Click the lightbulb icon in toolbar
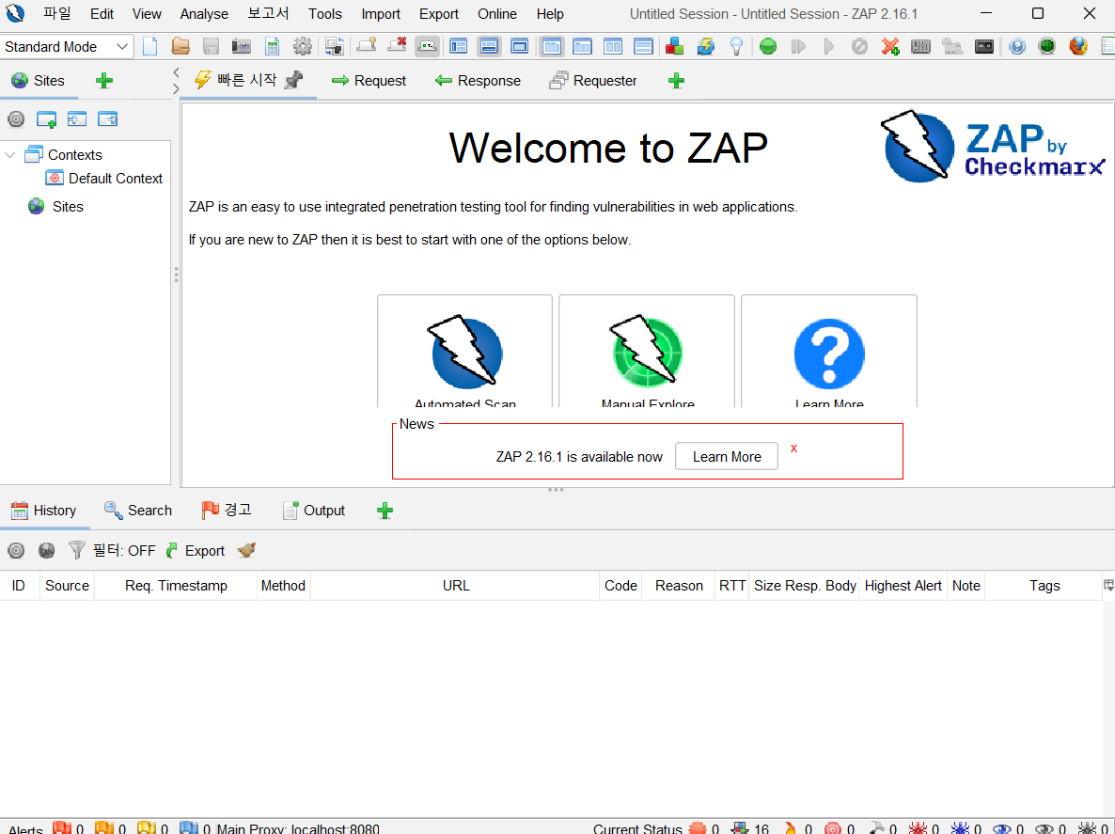The height and width of the screenshot is (834, 1115). point(737,46)
